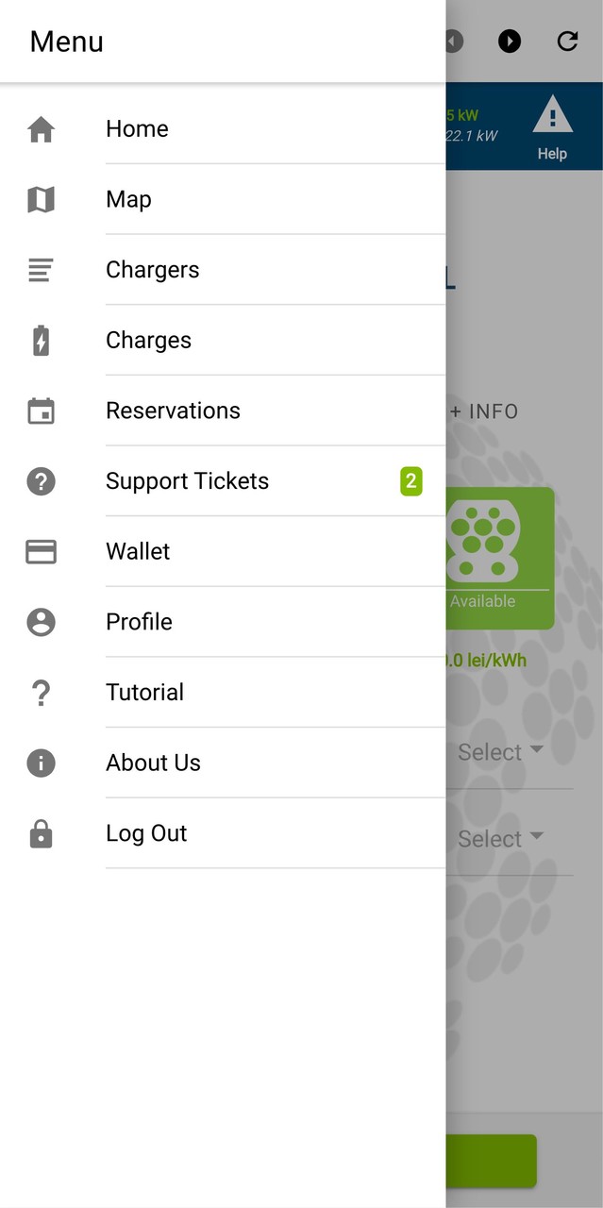Tap the refresh icon in the top bar
The height and width of the screenshot is (1208, 603).
pos(567,42)
